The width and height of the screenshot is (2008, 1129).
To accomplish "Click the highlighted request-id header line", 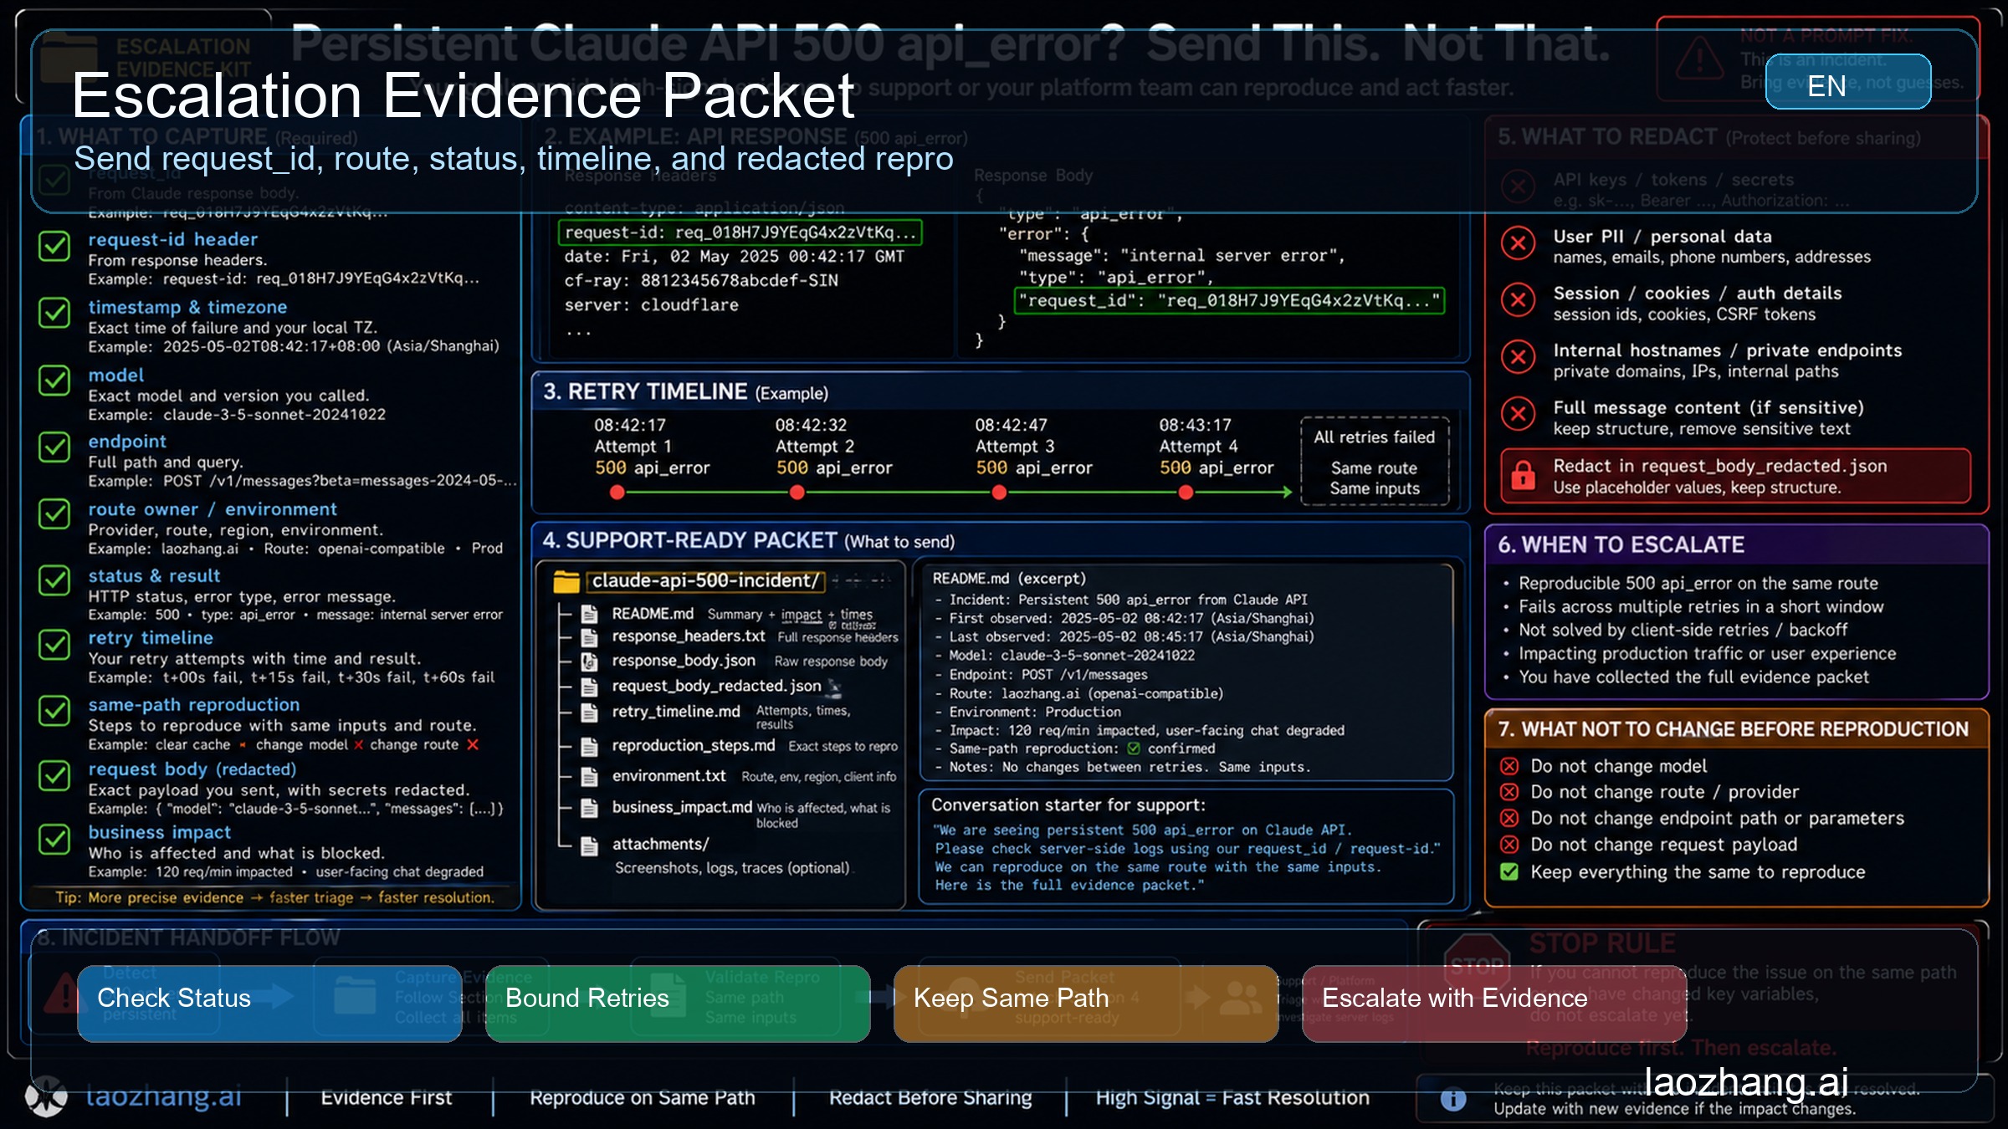I will 740,232.
